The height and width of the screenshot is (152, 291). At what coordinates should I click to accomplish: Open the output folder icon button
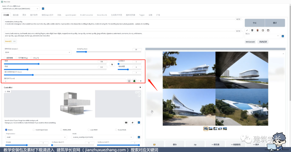pyautogui.click(x=154, y=144)
